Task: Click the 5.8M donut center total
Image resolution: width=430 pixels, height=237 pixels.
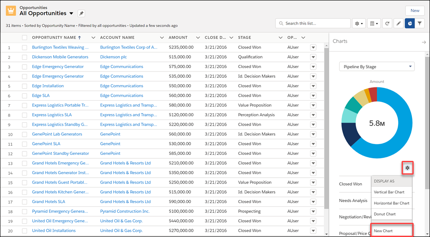Action: pyautogui.click(x=377, y=123)
